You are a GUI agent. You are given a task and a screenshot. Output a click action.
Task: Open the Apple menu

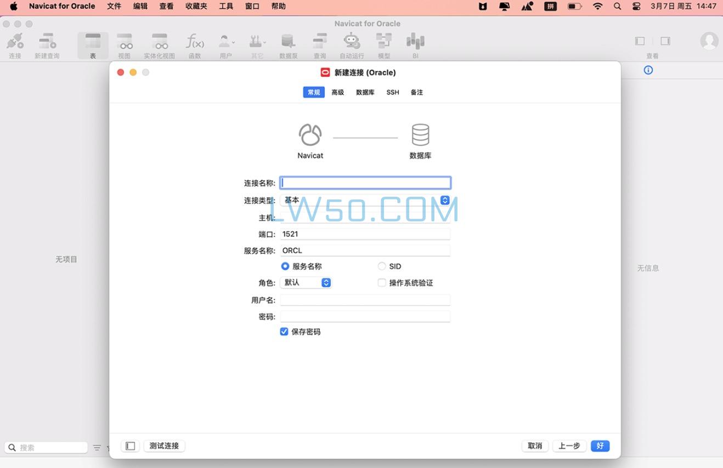tap(14, 7)
